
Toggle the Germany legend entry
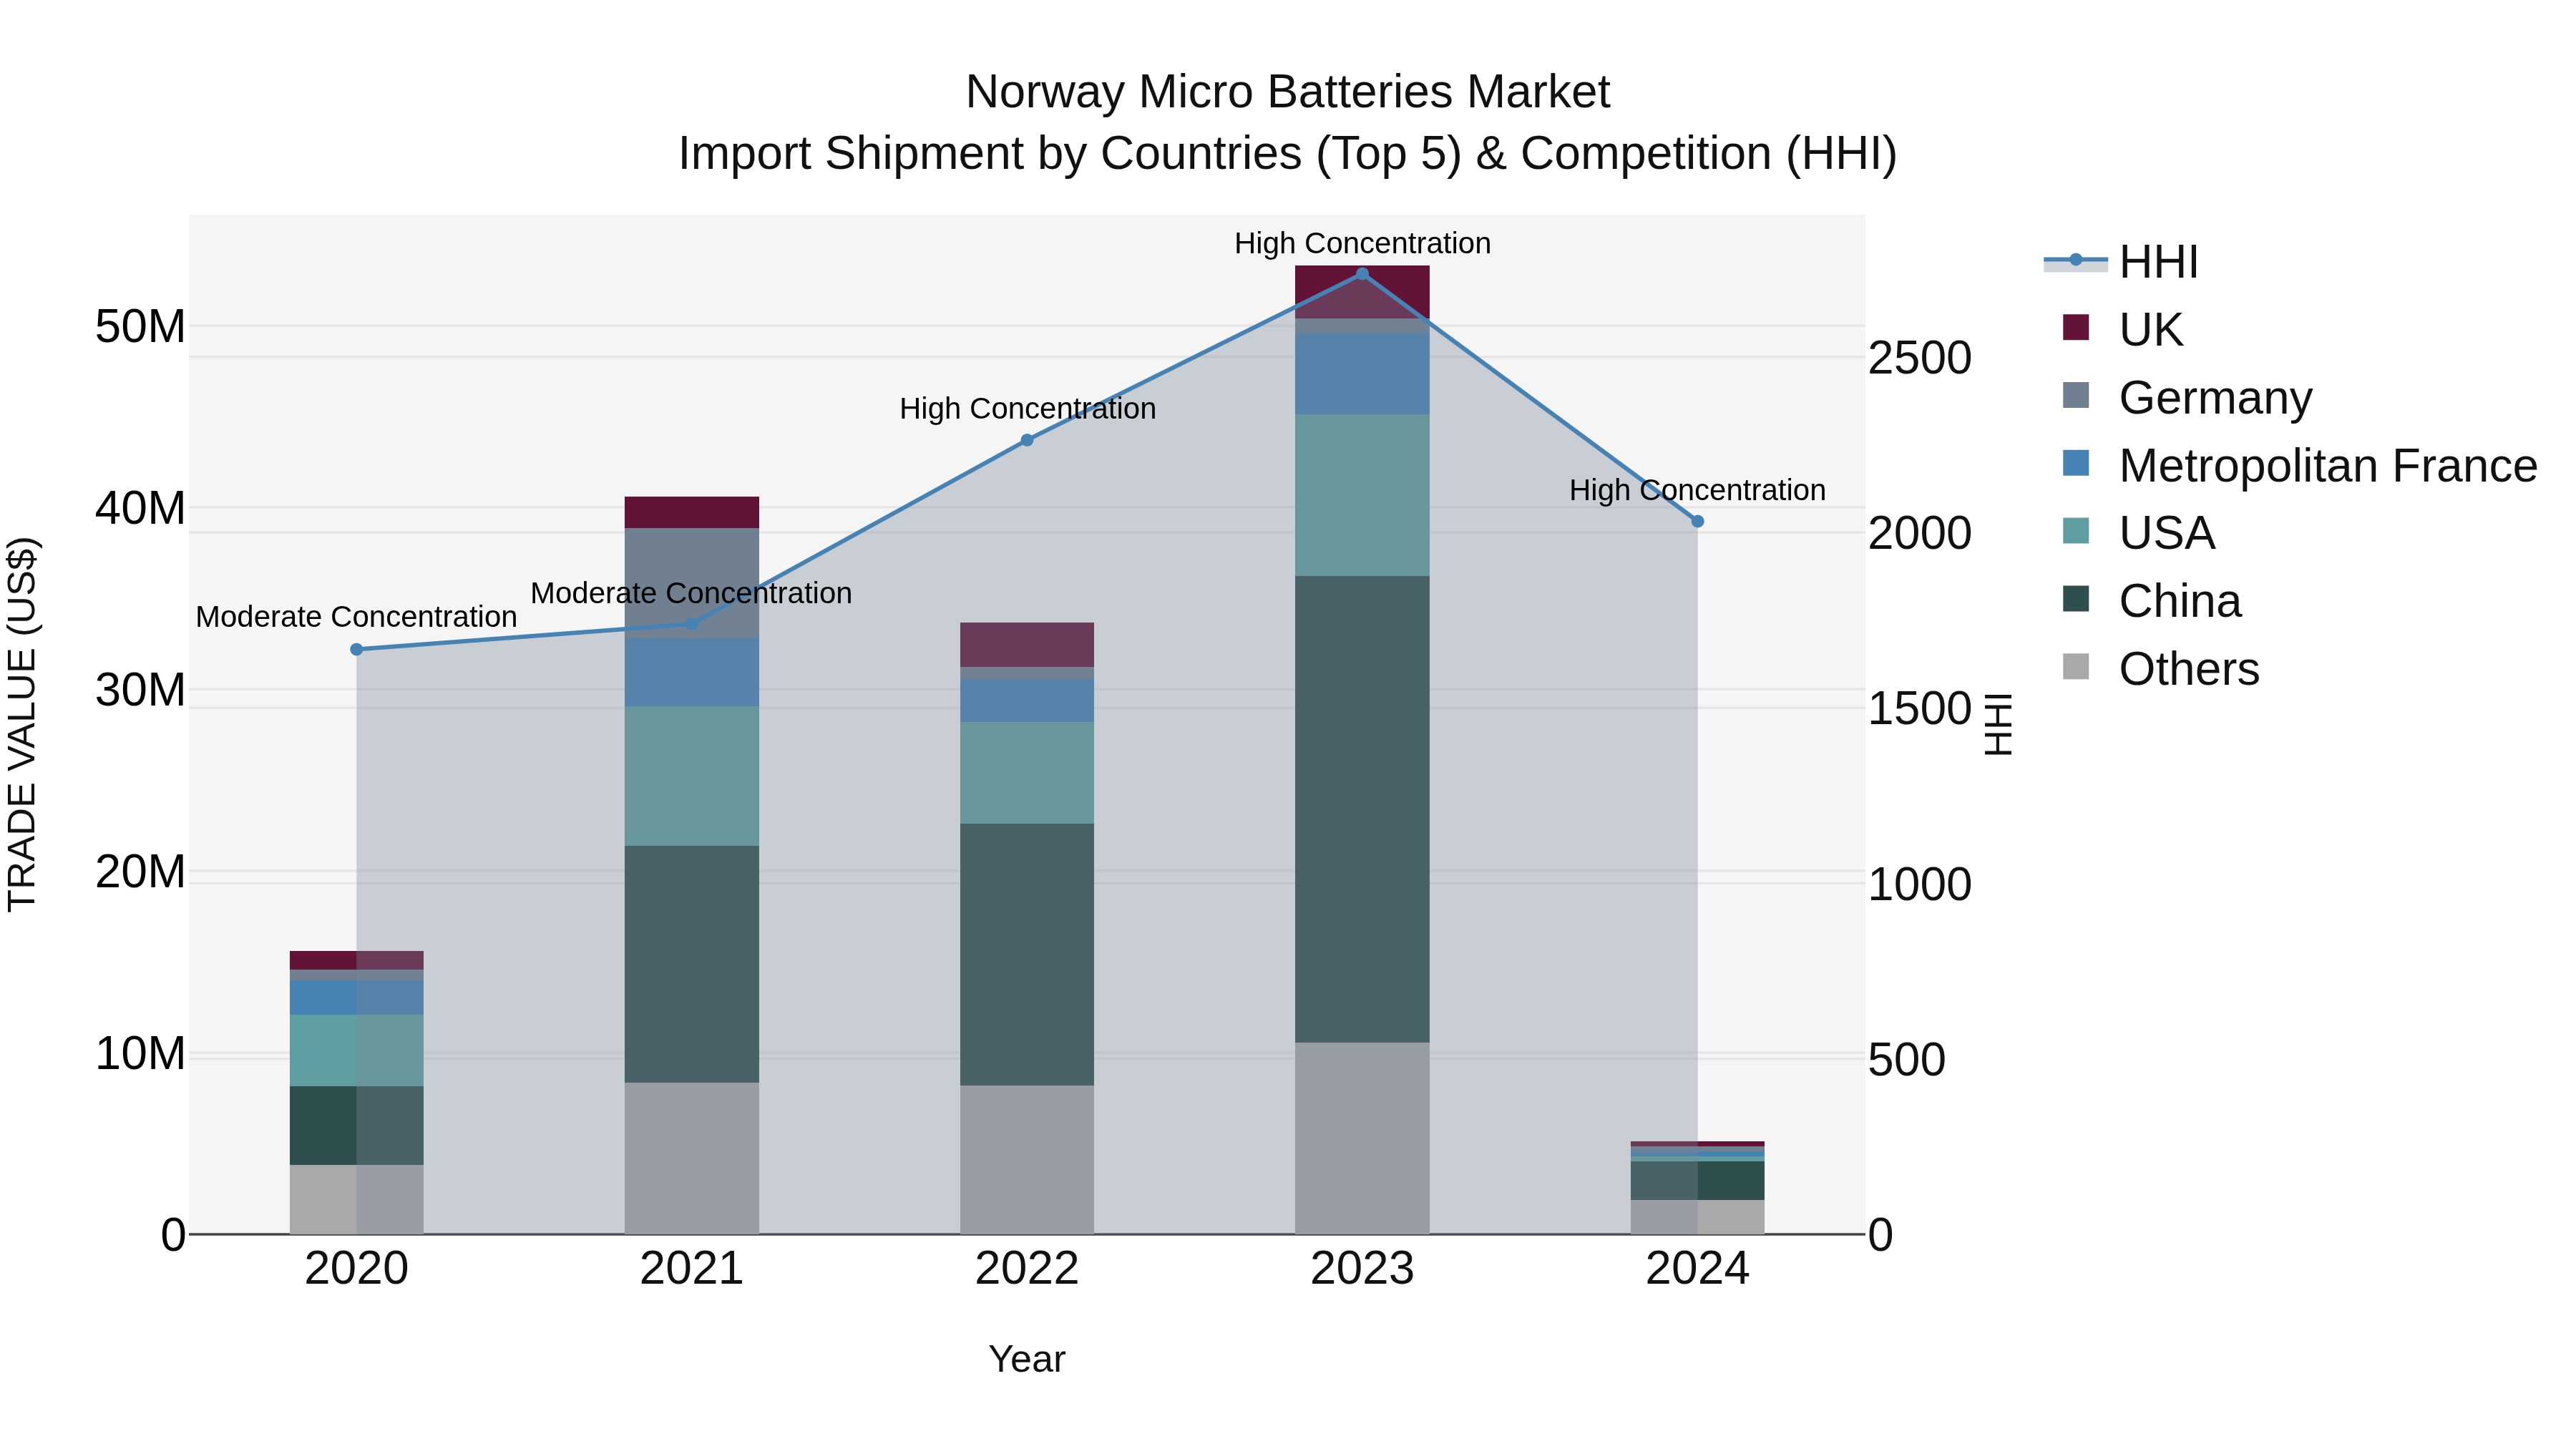2187,397
